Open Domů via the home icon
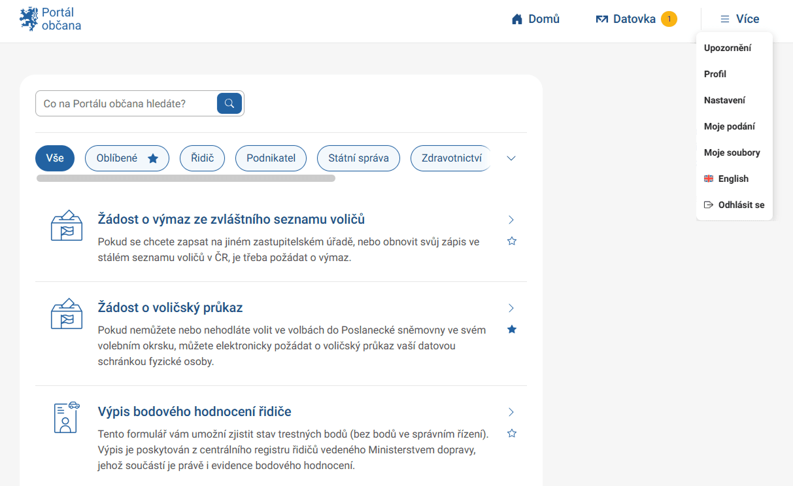The height and width of the screenshot is (486, 793). pos(516,19)
